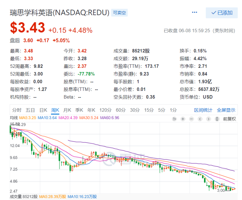Viewport: 242px width, 200px height.
Task: Click the 量比 value 2.37
Action: tap(82, 66)
